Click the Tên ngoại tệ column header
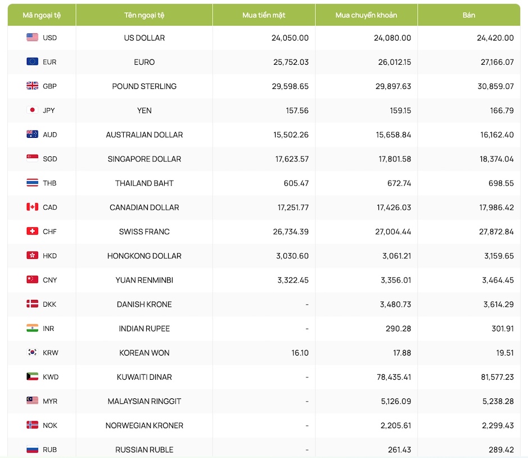Screen dimensions: 528x458 coord(144,15)
